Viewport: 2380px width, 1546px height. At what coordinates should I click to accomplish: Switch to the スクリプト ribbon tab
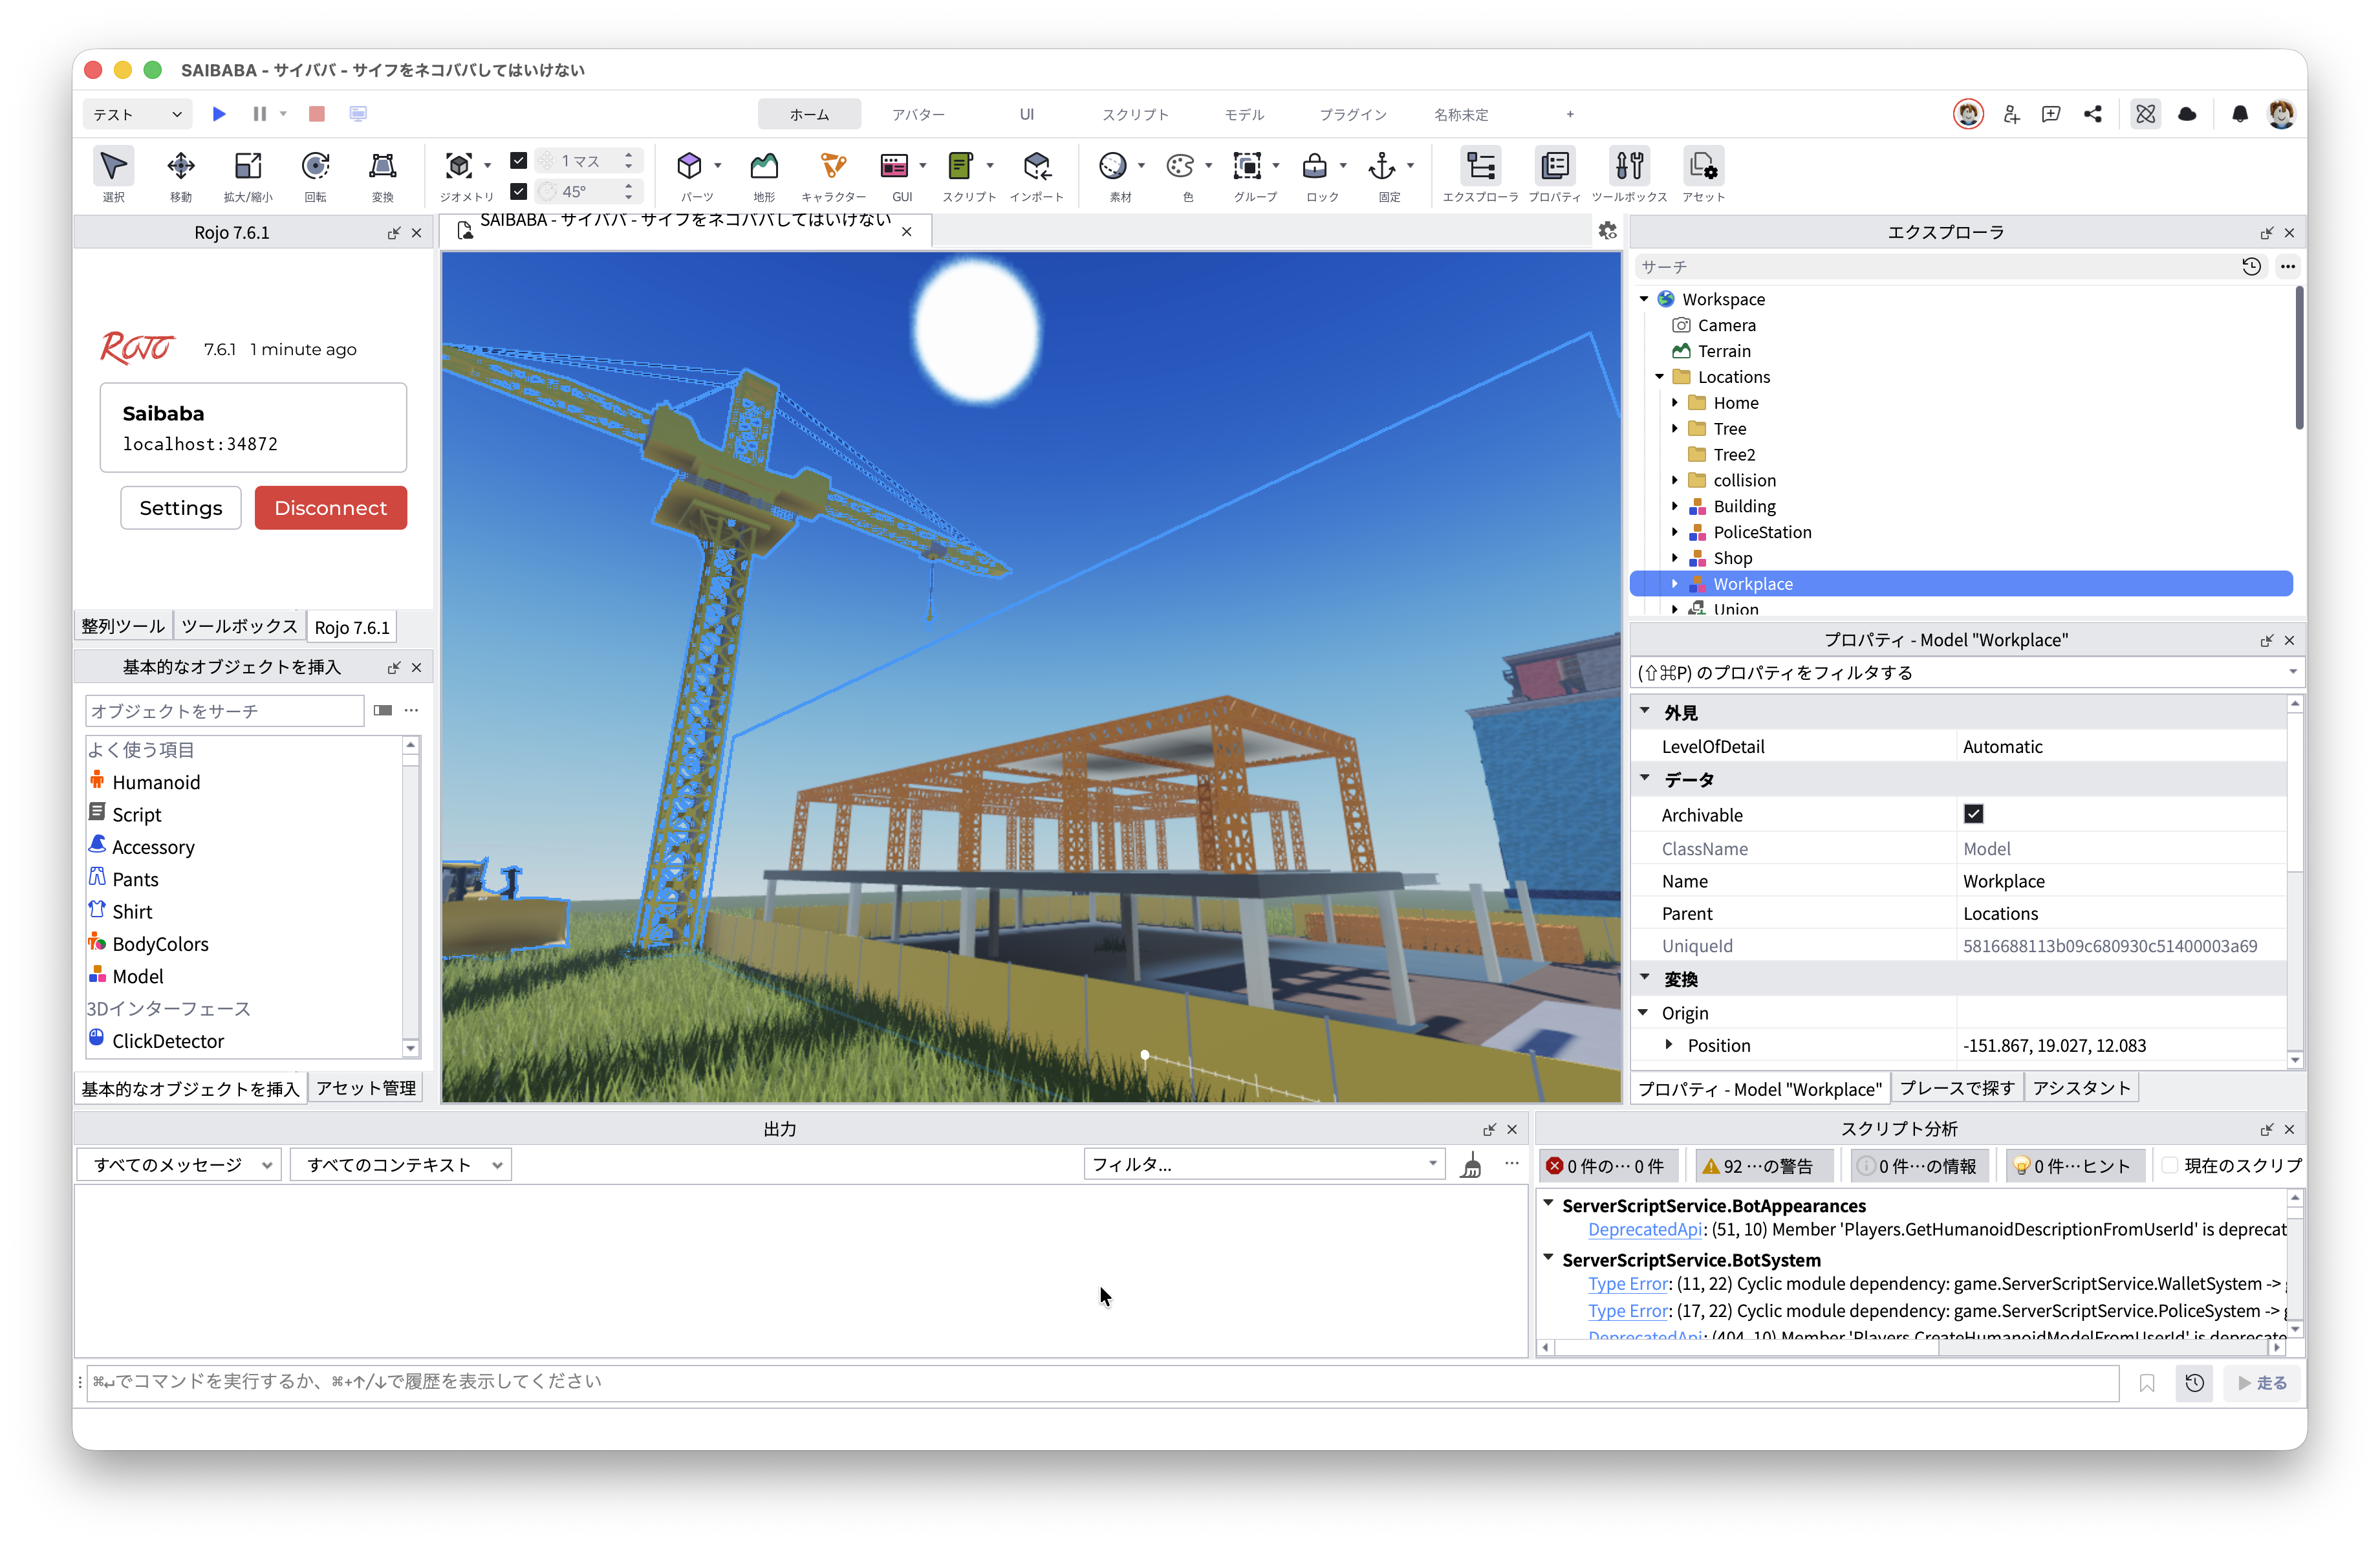coord(1135,114)
